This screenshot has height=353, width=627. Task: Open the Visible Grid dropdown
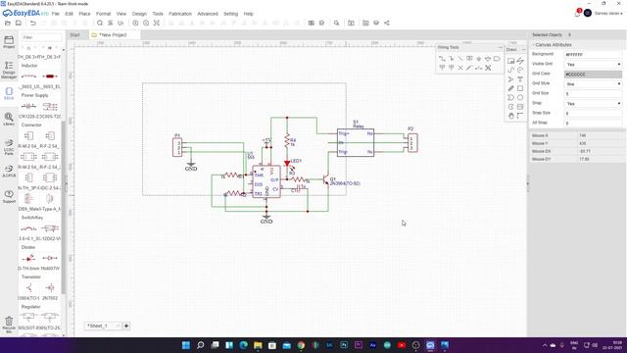pos(593,64)
